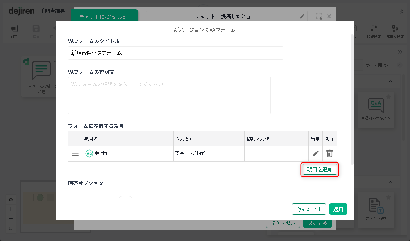Image resolution: width=410 pixels, height=241 pixels.
Task: Click the VAフォームのタイトル input field
Action: point(175,53)
